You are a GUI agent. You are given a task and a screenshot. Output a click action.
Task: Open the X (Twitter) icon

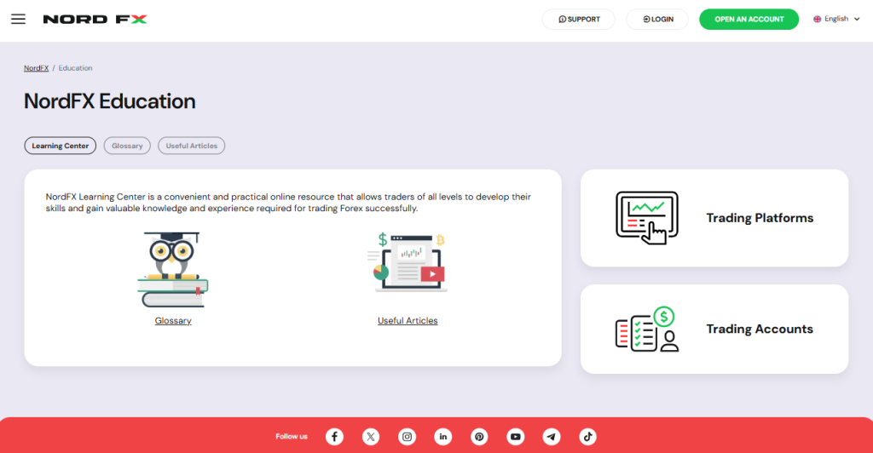371,437
